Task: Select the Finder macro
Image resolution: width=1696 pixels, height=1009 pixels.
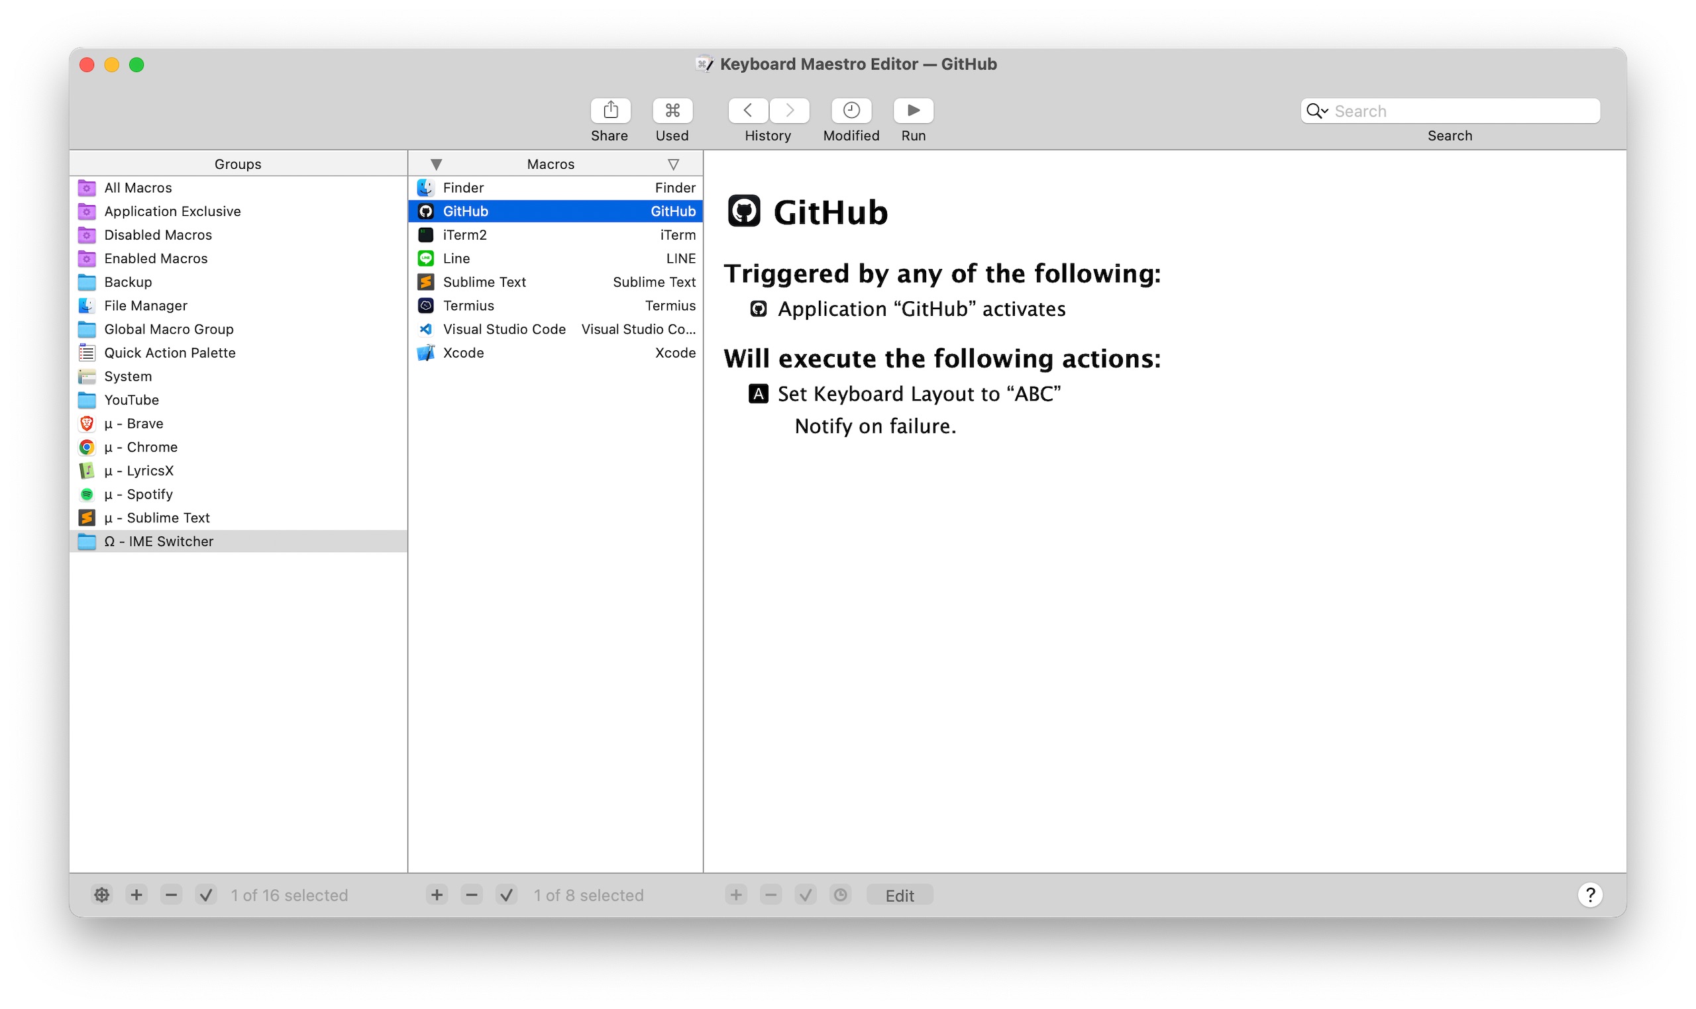Action: [555, 187]
